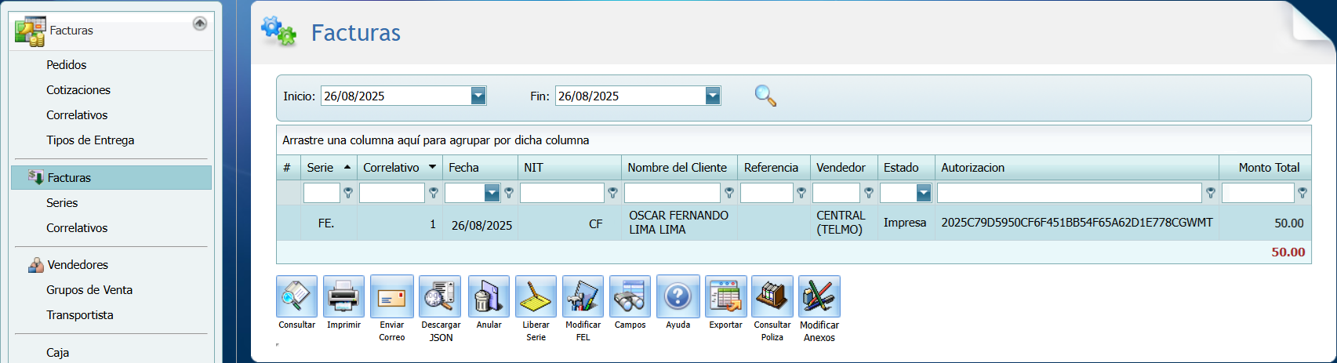
Task: Open the Fin date dropdown
Action: [712, 96]
